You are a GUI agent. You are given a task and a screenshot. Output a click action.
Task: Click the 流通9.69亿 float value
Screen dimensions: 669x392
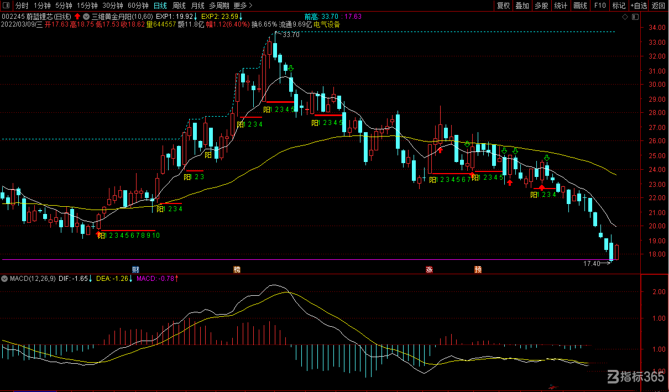(x=295, y=24)
